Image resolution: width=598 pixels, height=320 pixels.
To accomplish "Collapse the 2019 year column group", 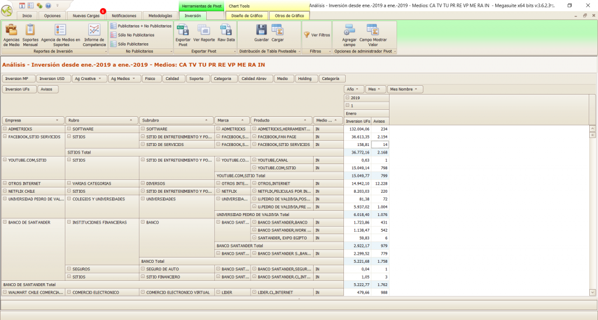I will click(347, 98).
